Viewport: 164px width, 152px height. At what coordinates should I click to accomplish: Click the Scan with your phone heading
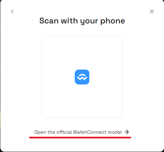click(x=82, y=21)
